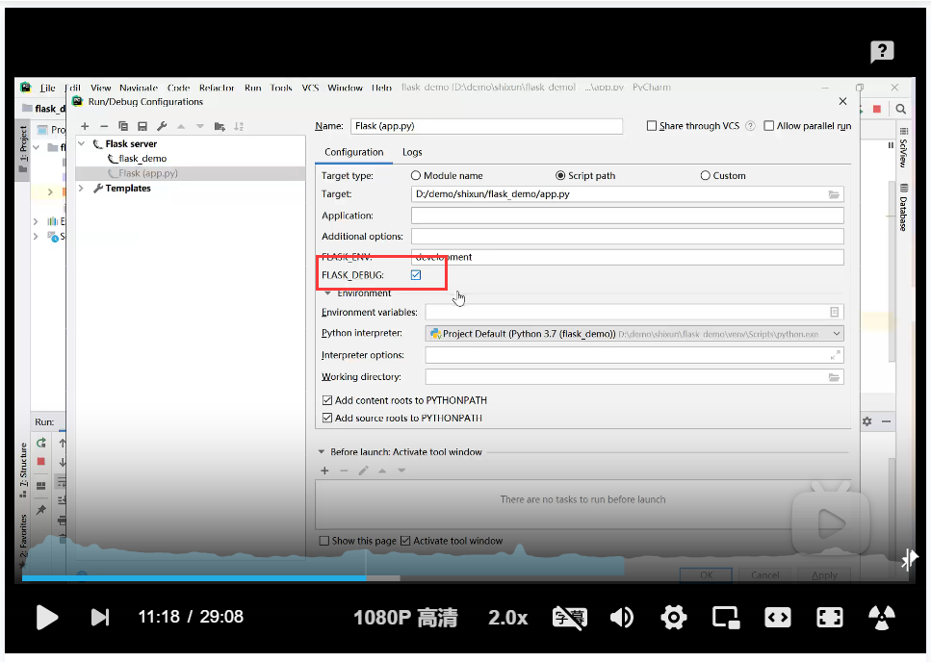The width and height of the screenshot is (931, 662).
Task: Select flask_demo configuration
Action: 142,159
